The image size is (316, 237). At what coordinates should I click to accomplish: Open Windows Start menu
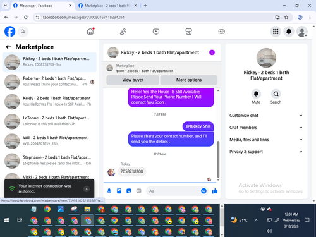pyautogui.click(x=6, y=221)
